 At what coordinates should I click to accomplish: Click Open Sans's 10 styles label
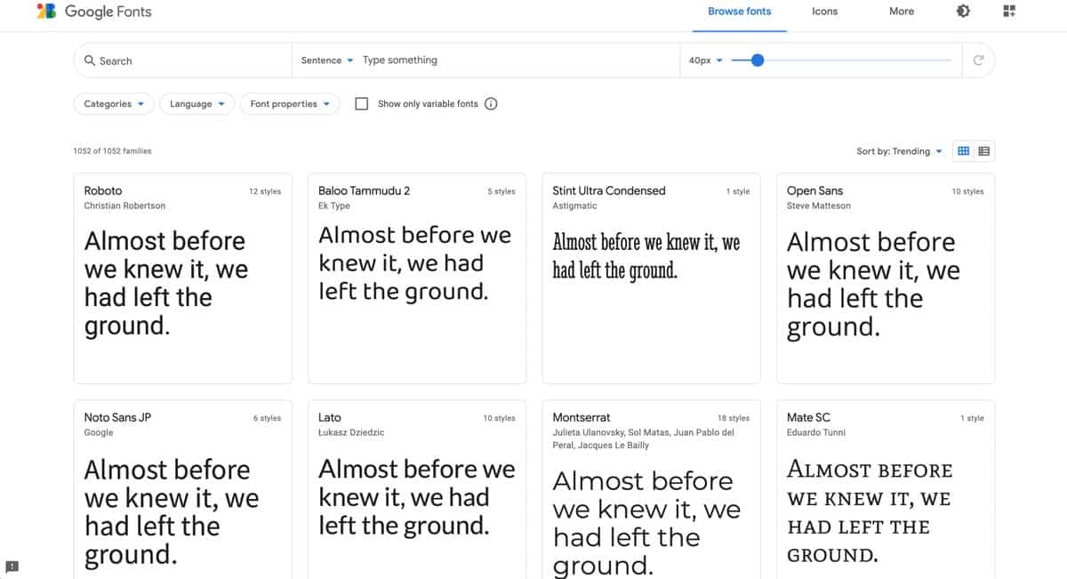[967, 191]
